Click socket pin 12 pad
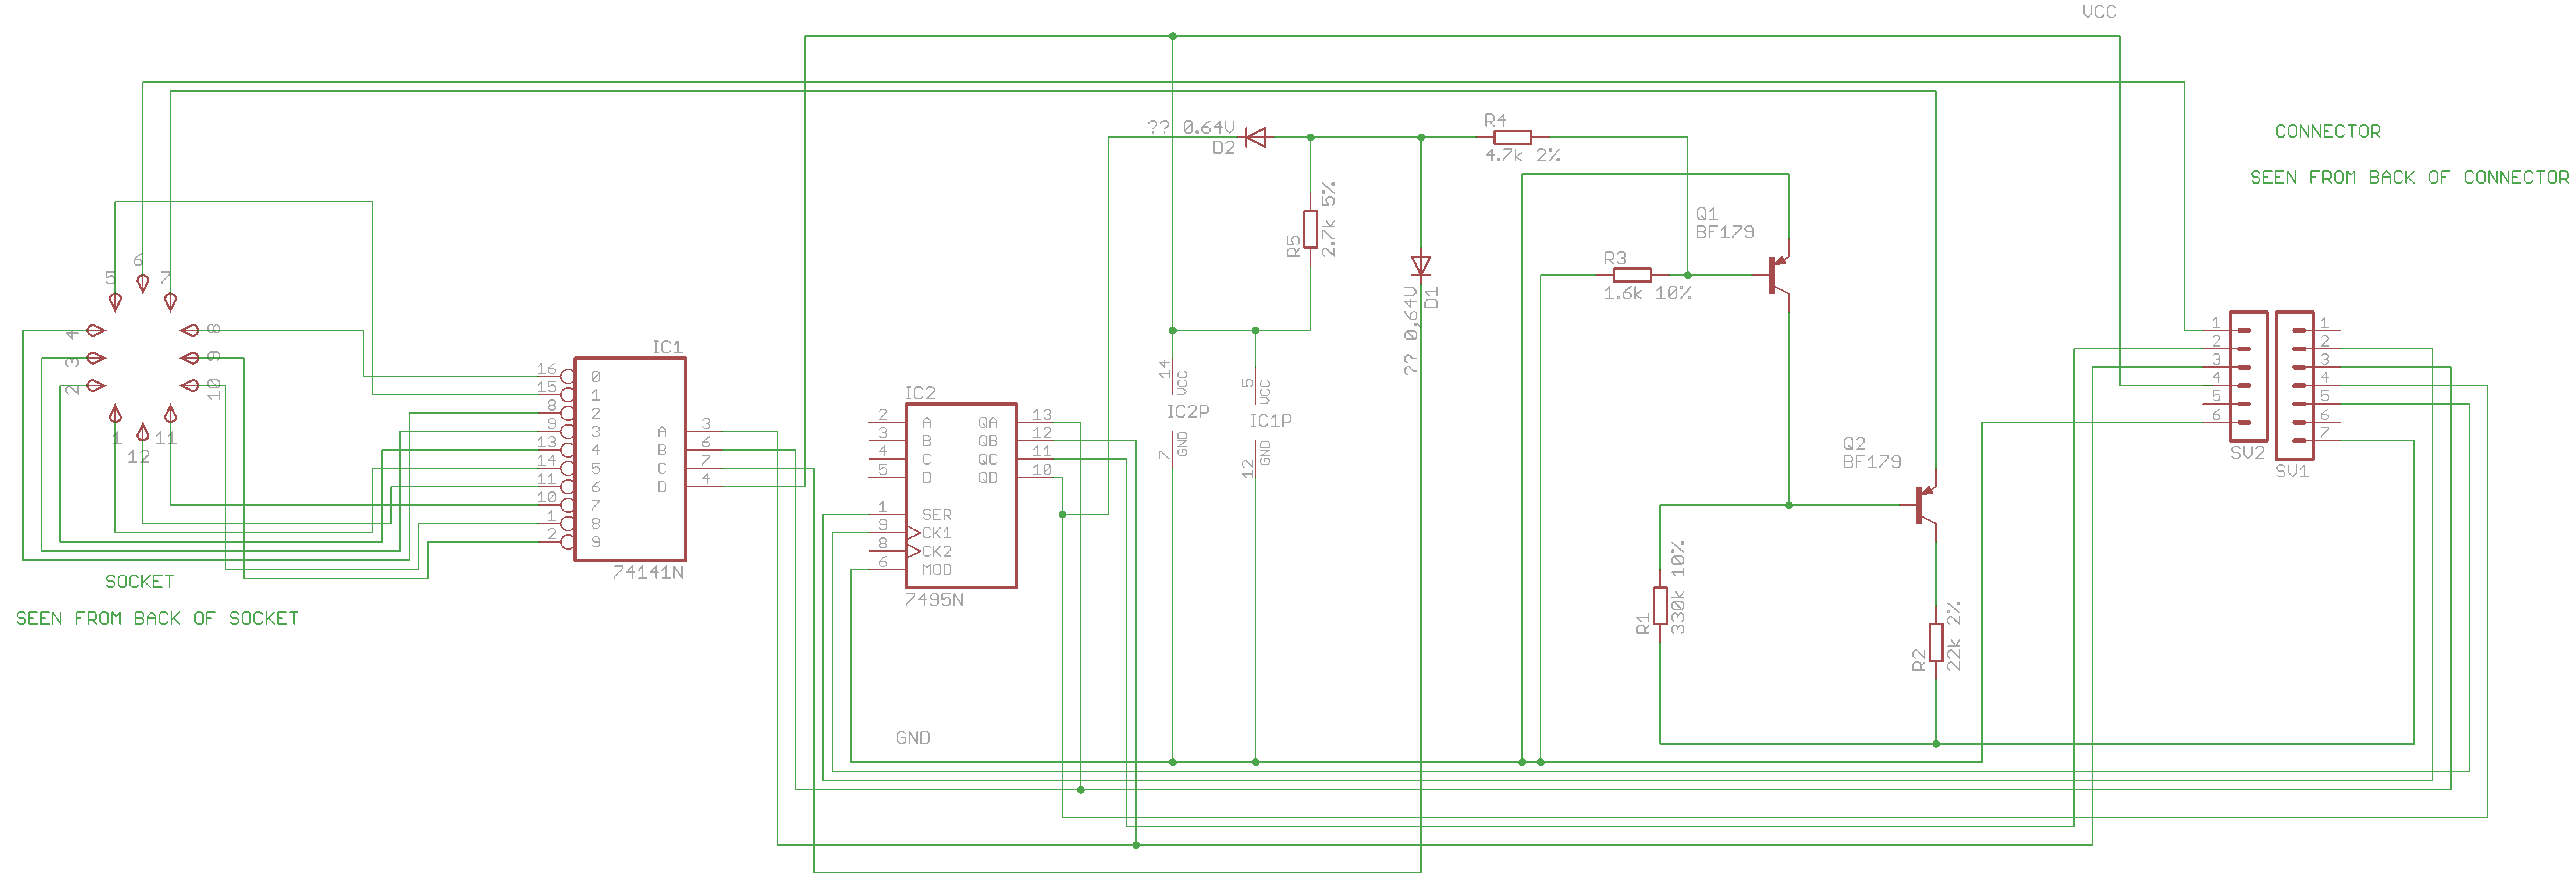The image size is (2576, 874). [x=143, y=431]
